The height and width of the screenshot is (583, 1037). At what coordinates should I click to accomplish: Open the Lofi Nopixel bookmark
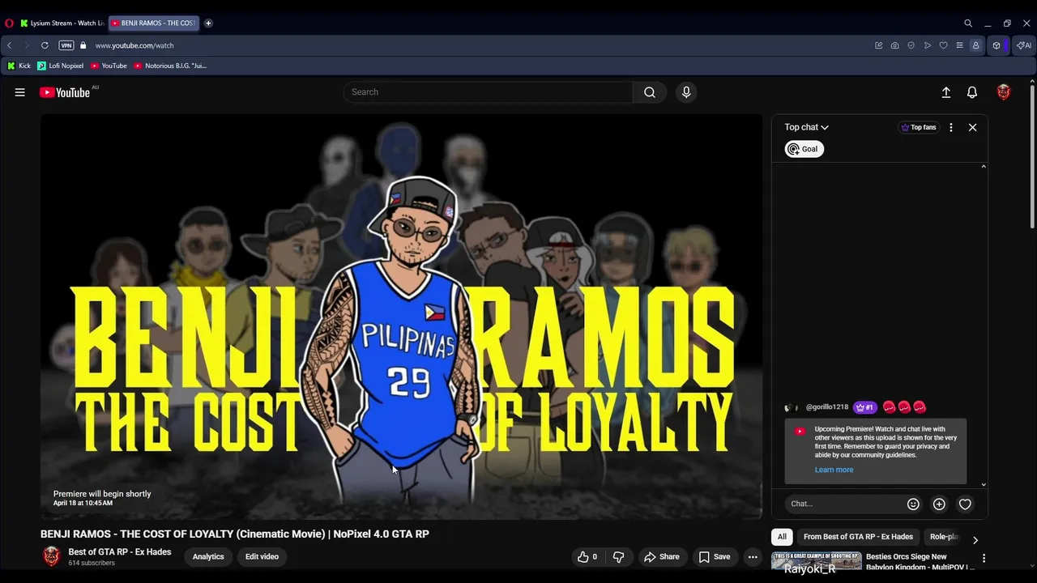pos(61,66)
